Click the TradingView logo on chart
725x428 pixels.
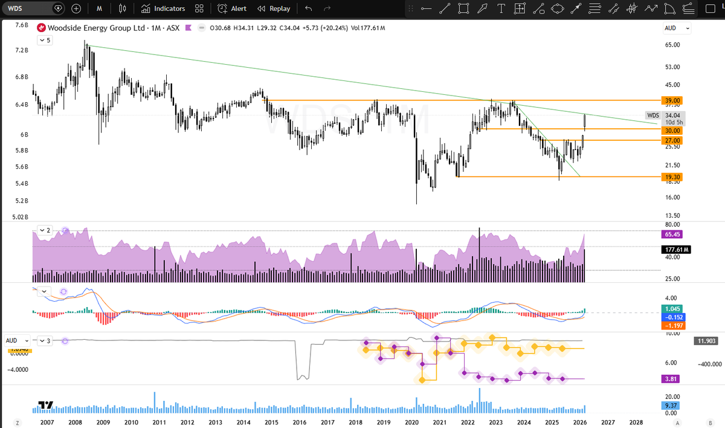[45, 406]
